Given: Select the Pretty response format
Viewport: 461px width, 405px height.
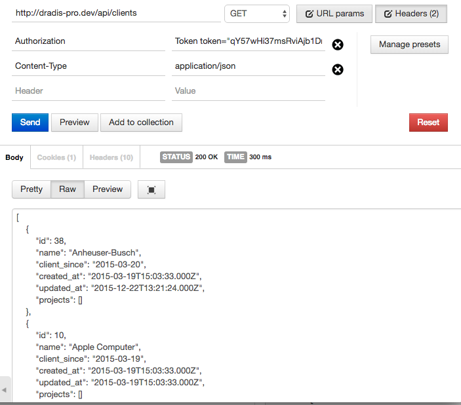Looking at the screenshot, I should 31,189.
